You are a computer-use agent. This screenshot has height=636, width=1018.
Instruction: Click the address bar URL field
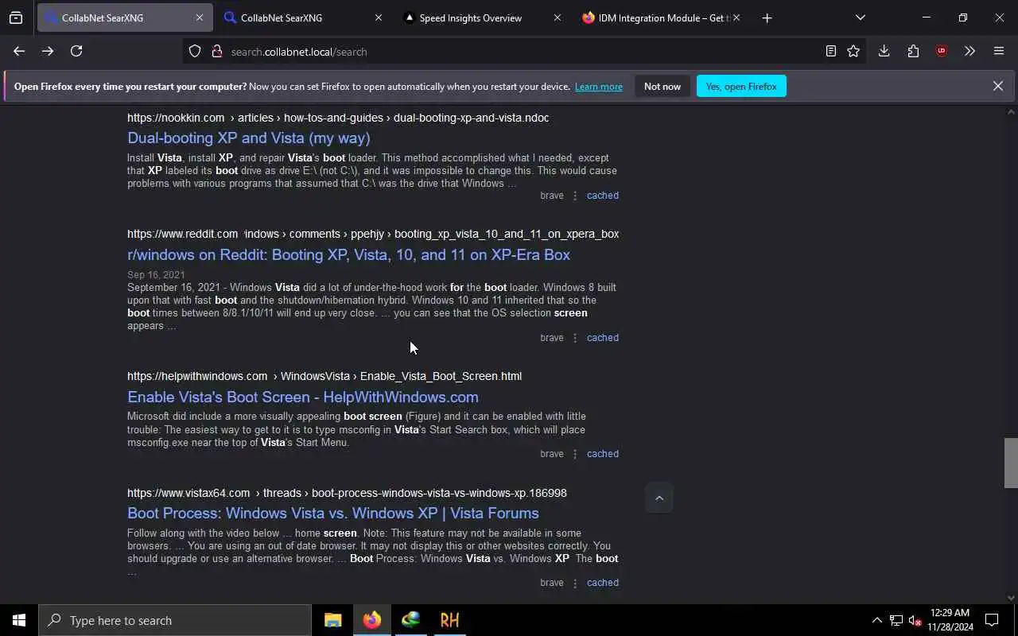coord(525,52)
